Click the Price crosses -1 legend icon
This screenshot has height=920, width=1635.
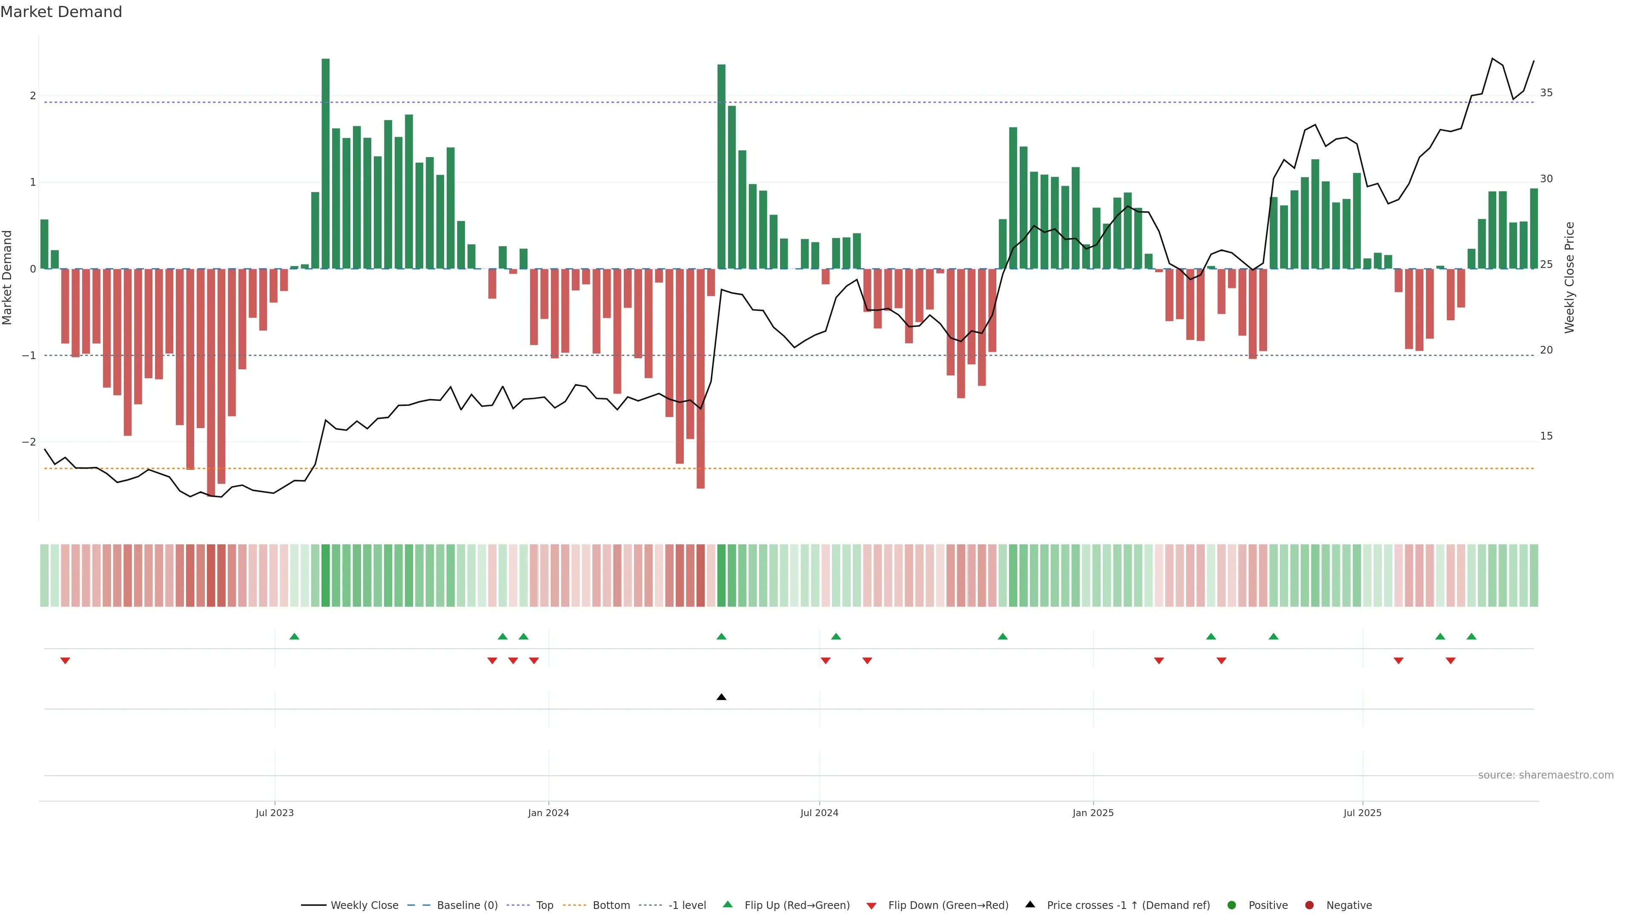point(1030,905)
